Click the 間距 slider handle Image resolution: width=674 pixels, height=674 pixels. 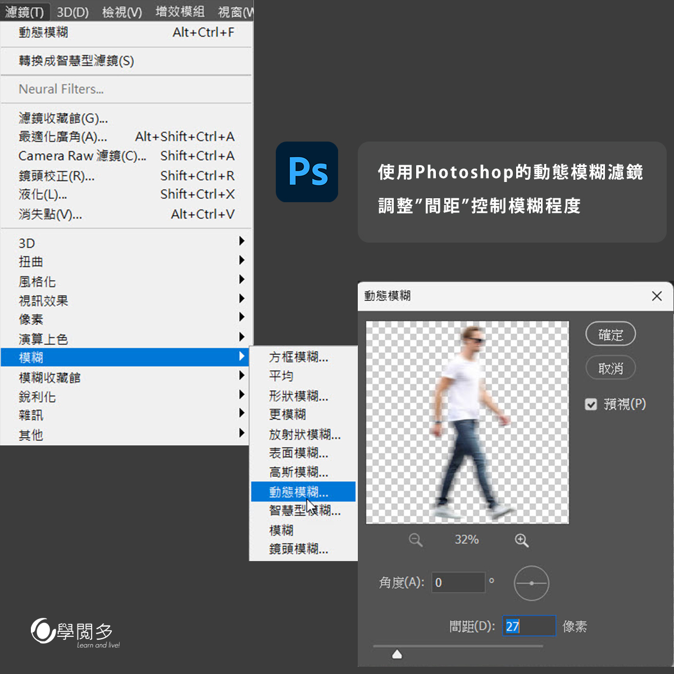click(x=397, y=654)
